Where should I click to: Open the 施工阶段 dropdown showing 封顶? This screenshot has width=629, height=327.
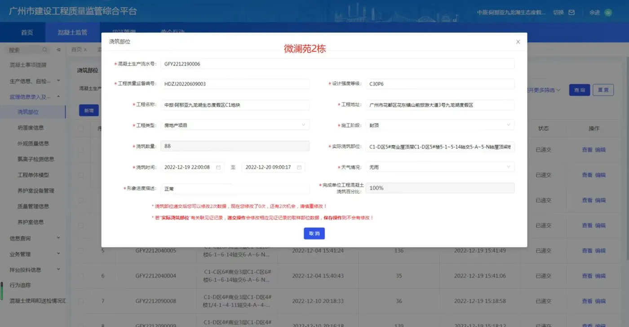tap(439, 125)
